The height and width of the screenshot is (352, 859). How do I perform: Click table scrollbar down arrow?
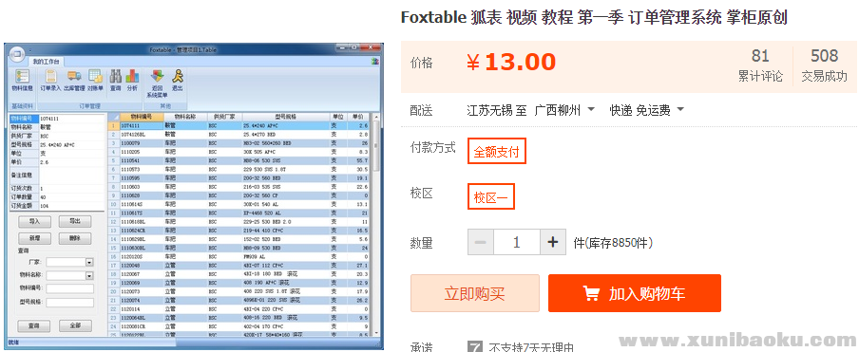tap(376, 332)
